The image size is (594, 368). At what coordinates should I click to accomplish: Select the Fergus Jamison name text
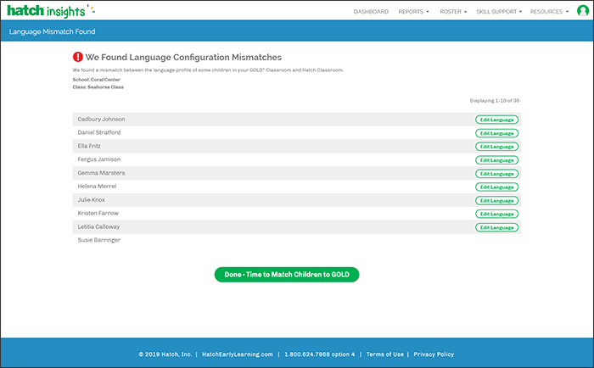[x=99, y=159]
